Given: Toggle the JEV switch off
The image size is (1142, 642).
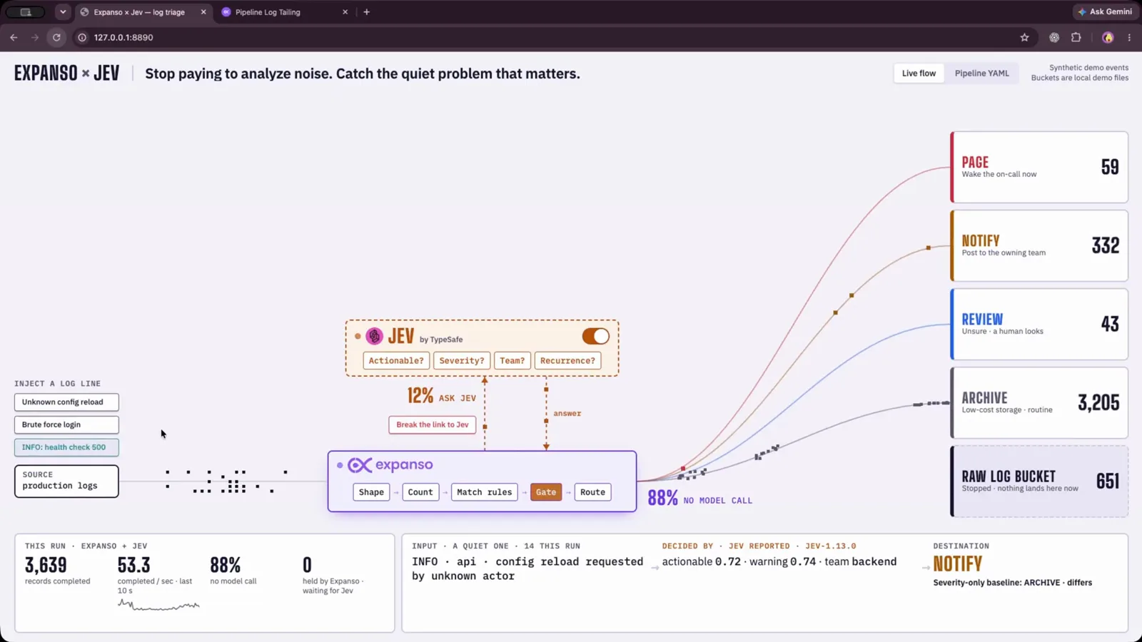Looking at the screenshot, I should [595, 336].
